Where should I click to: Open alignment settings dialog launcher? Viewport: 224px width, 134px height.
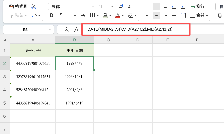(x=210, y=21)
